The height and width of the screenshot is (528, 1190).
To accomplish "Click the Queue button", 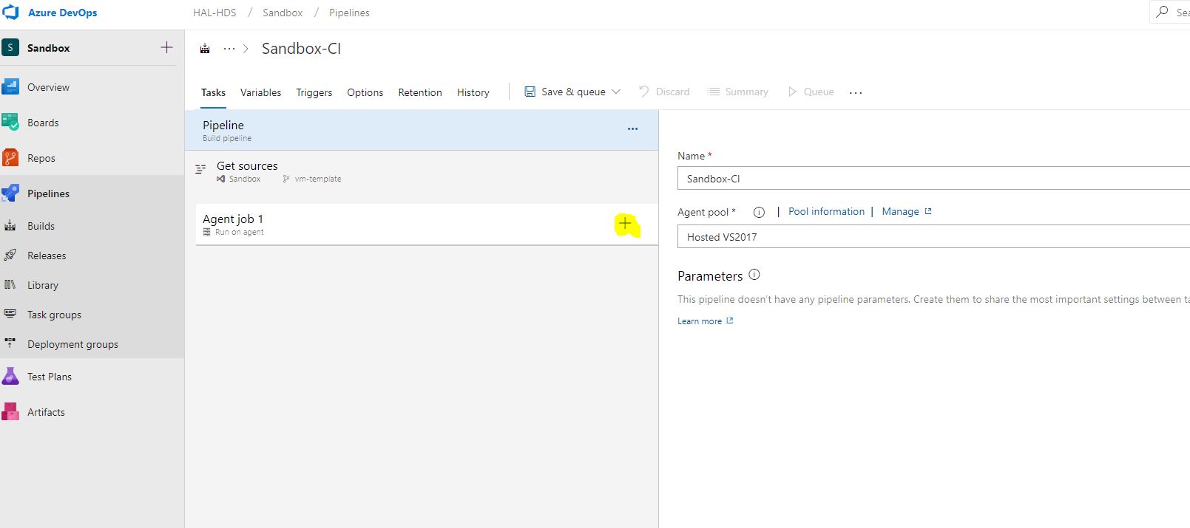I will click(811, 92).
